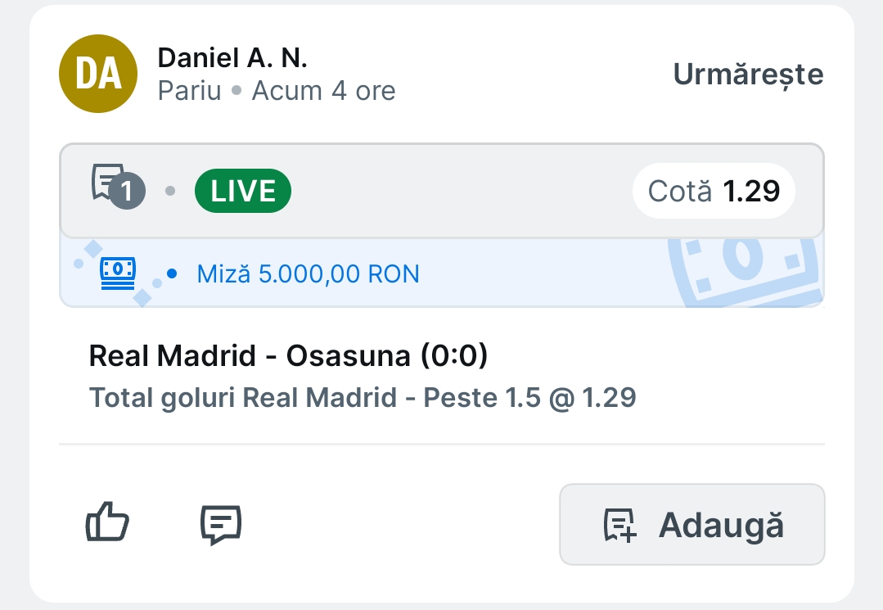Click the number 1 selections badge
883x610 pixels.
click(128, 191)
